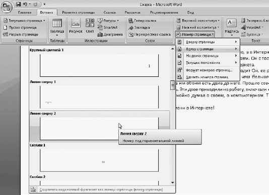This screenshot has height=195, width=269.
Task: Expand the Фигуры shapes dropdown
Action: click(x=108, y=21)
